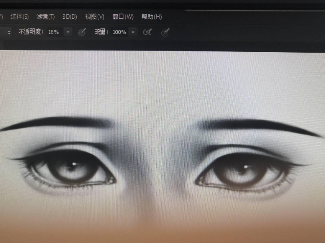Open the 帮助(H) menu

(x=152, y=17)
